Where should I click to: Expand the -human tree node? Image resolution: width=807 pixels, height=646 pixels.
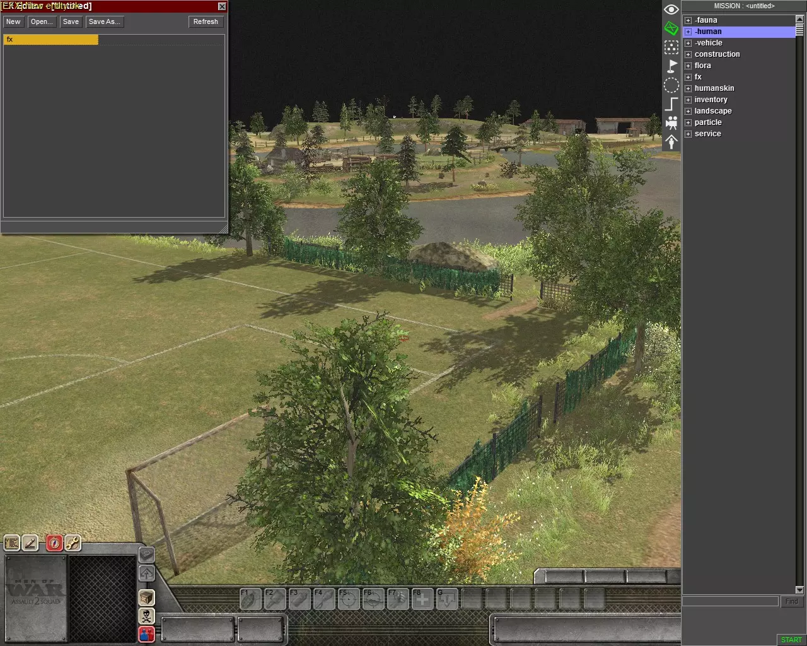688,32
